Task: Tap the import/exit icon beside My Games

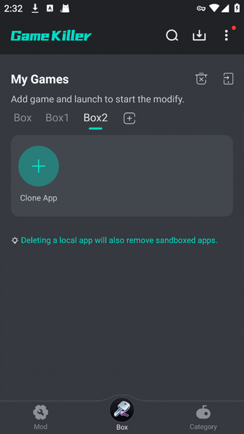Action: [x=228, y=79]
